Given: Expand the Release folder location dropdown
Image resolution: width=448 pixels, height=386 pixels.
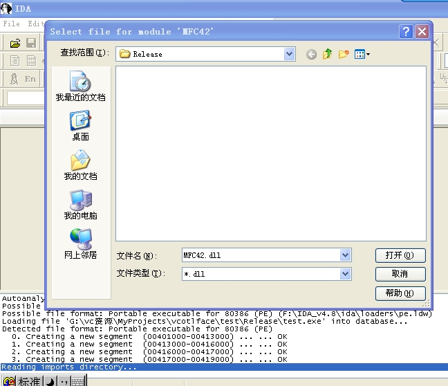Looking at the screenshot, I should coord(289,54).
